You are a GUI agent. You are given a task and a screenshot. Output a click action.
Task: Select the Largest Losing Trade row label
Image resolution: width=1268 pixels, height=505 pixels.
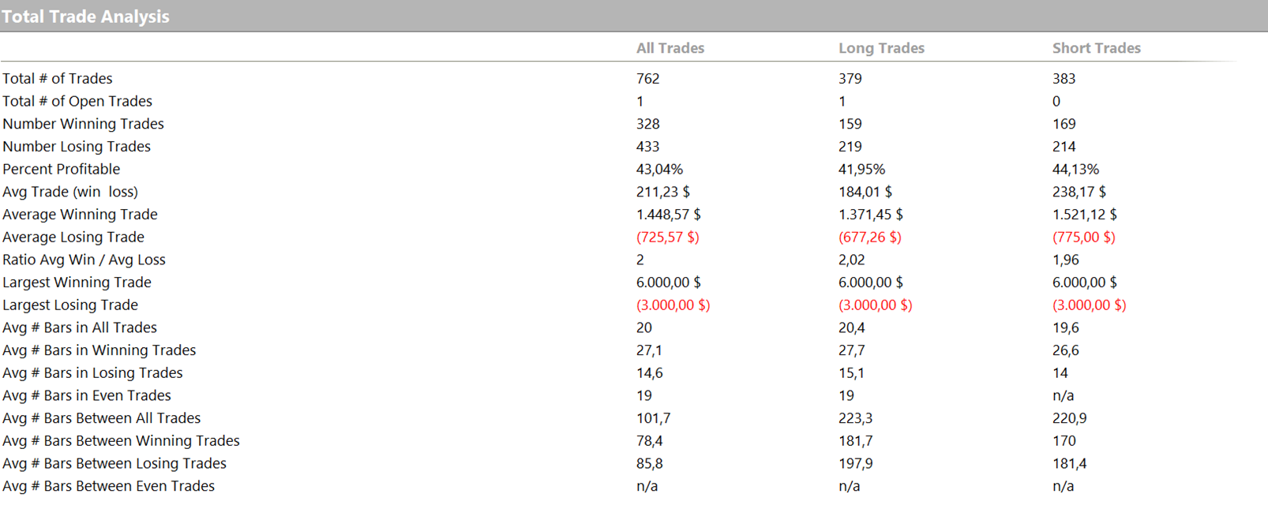click(x=70, y=305)
